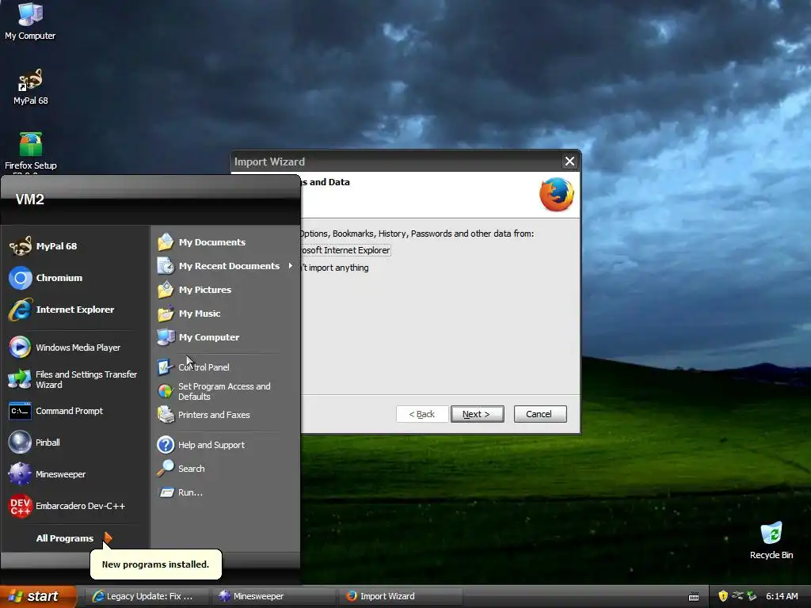The width and height of the screenshot is (811, 608).
Task: Click the VM2 user name header
Action: 29,199
